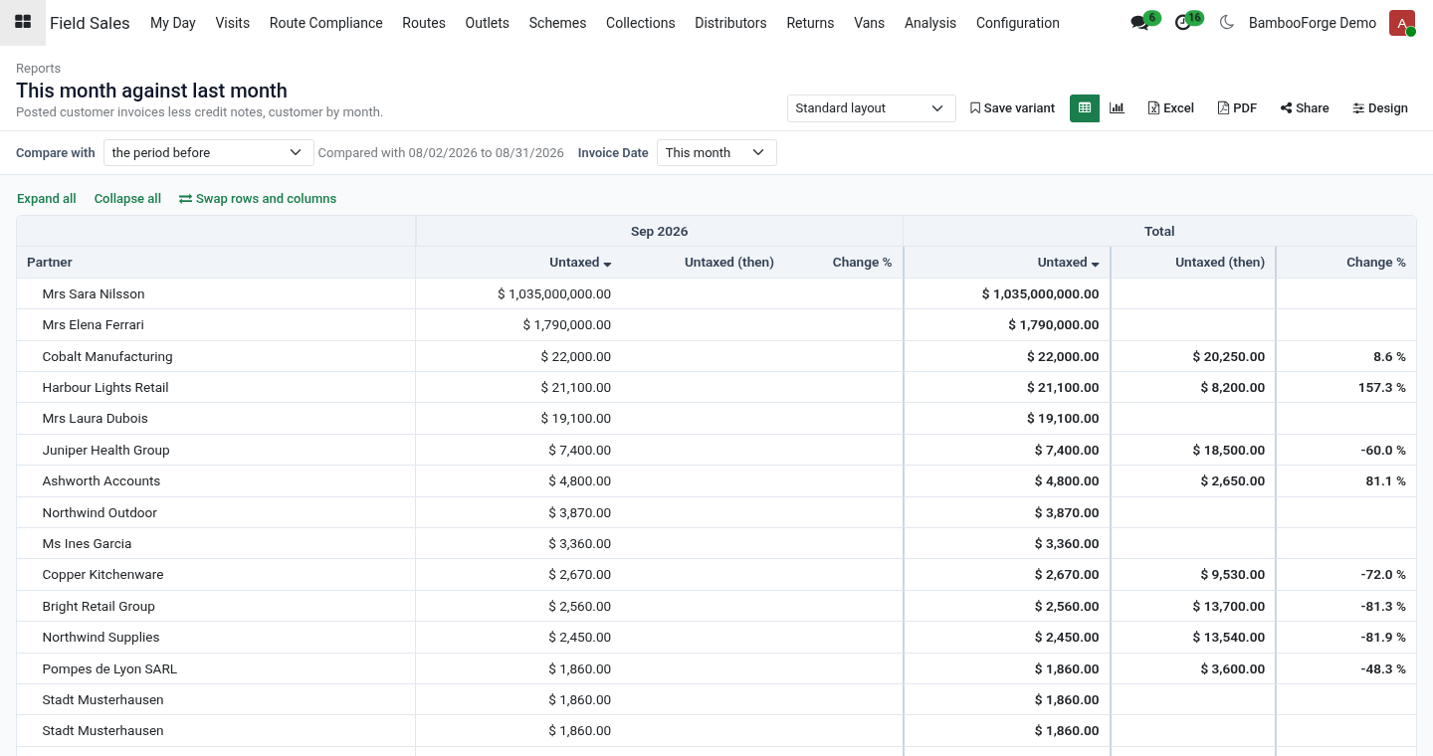Switch to chart view

(1117, 108)
